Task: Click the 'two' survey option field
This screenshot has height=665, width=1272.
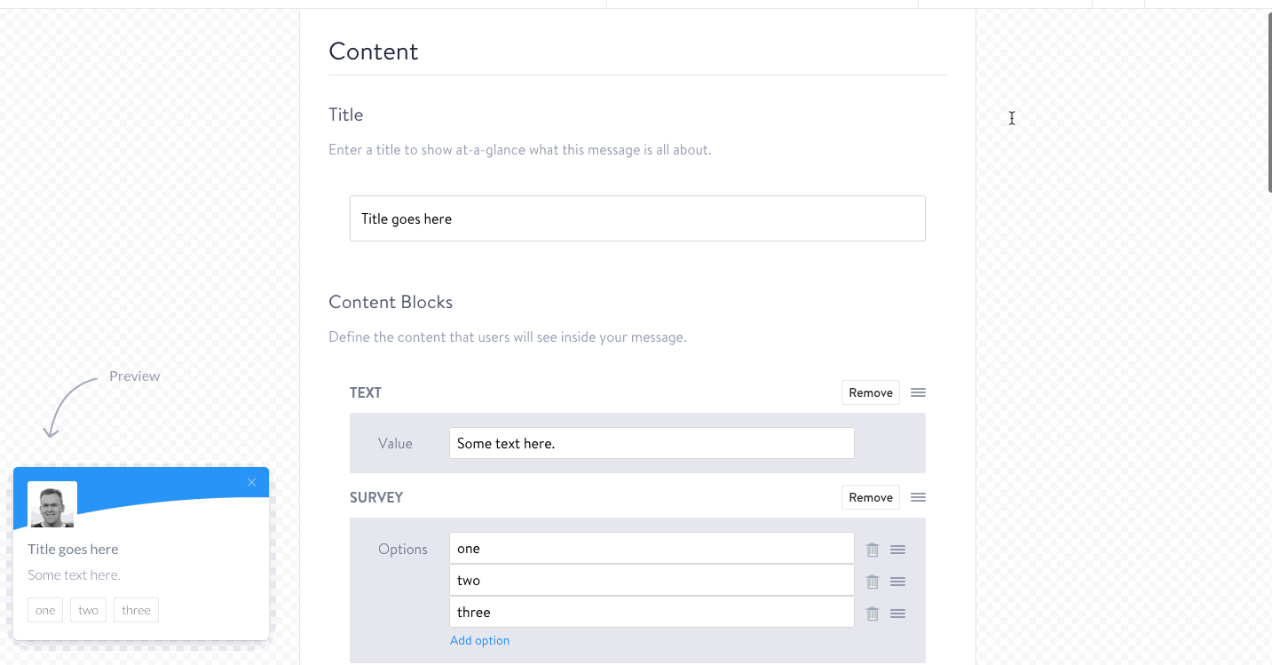Action: 652,581
